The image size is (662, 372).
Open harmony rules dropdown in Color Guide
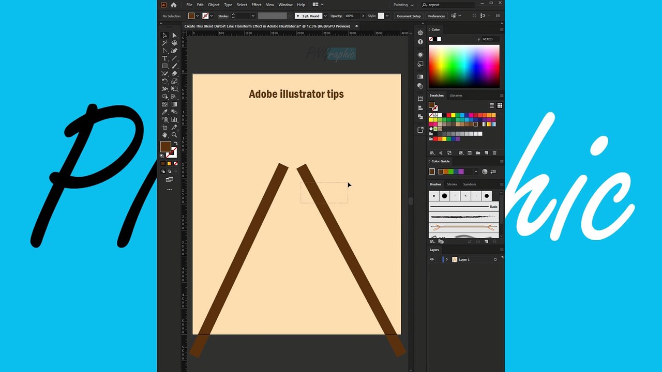pyautogui.click(x=476, y=172)
